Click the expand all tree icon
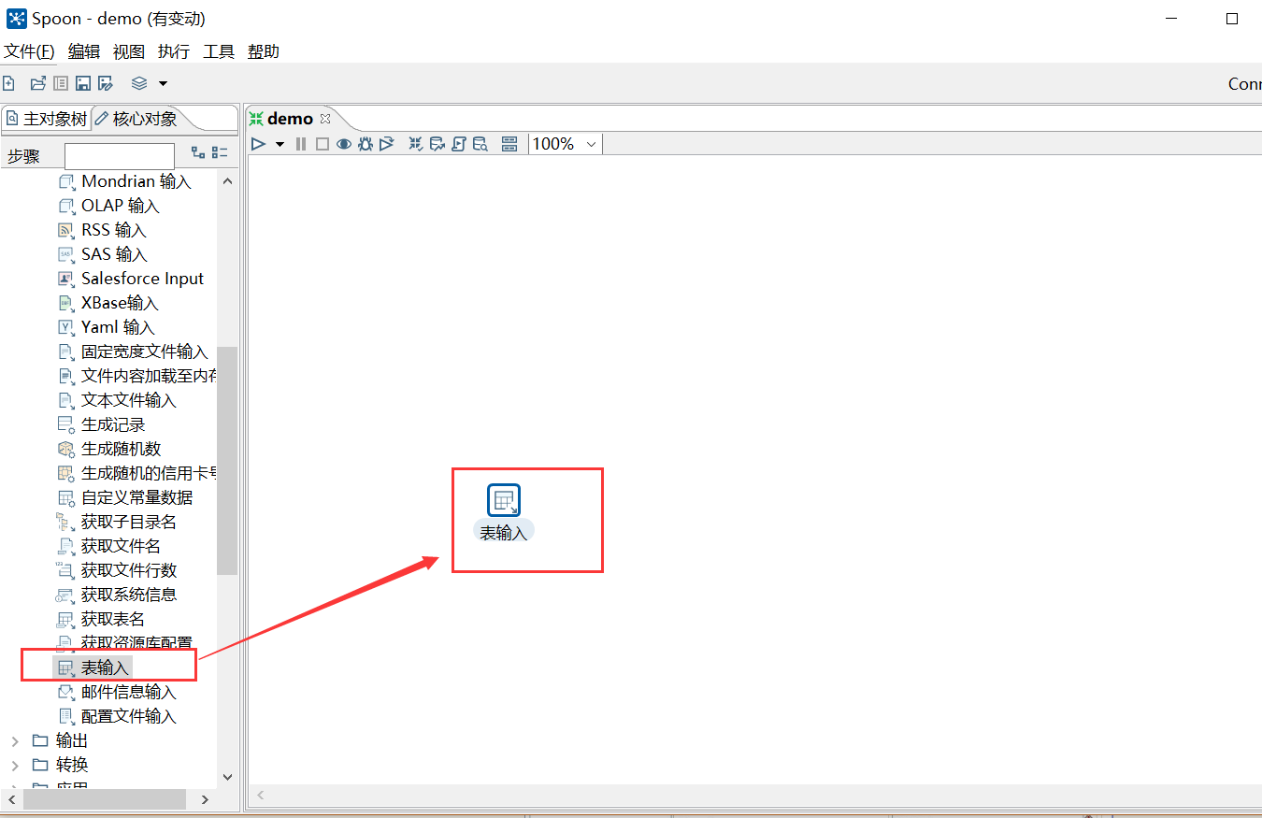Image resolution: width=1262 pixels, height=818 pixels. click(x=198, y=152)
